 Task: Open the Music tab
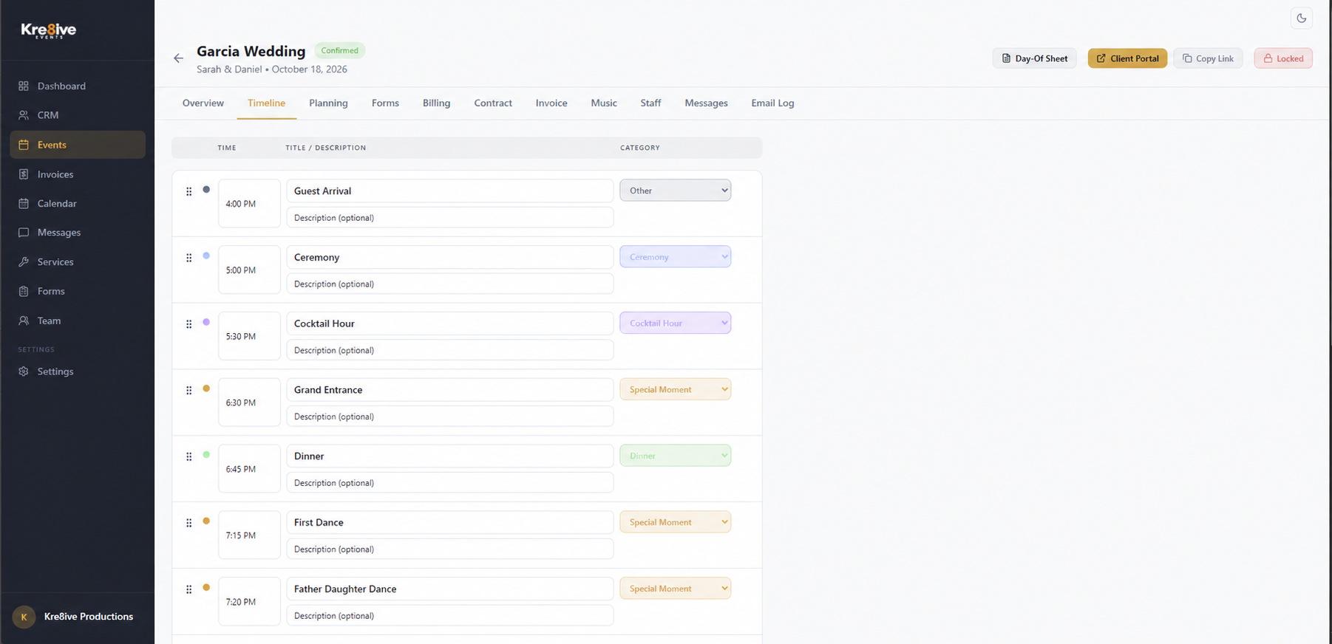tap(604, 103)
